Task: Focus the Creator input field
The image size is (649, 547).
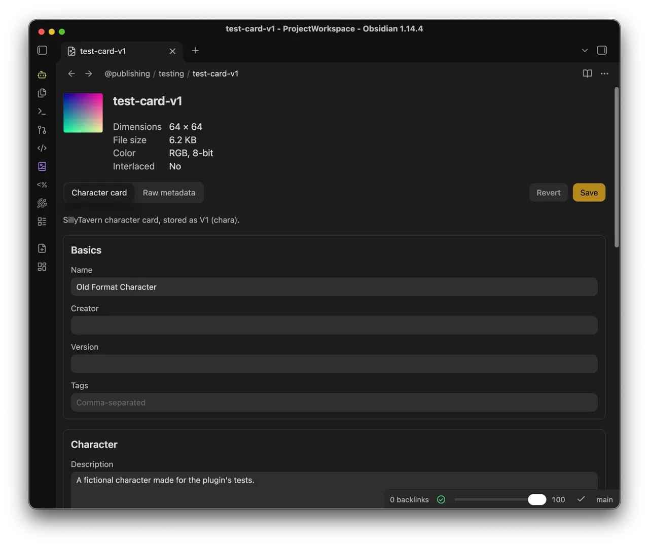Action: tap(334, 325)
